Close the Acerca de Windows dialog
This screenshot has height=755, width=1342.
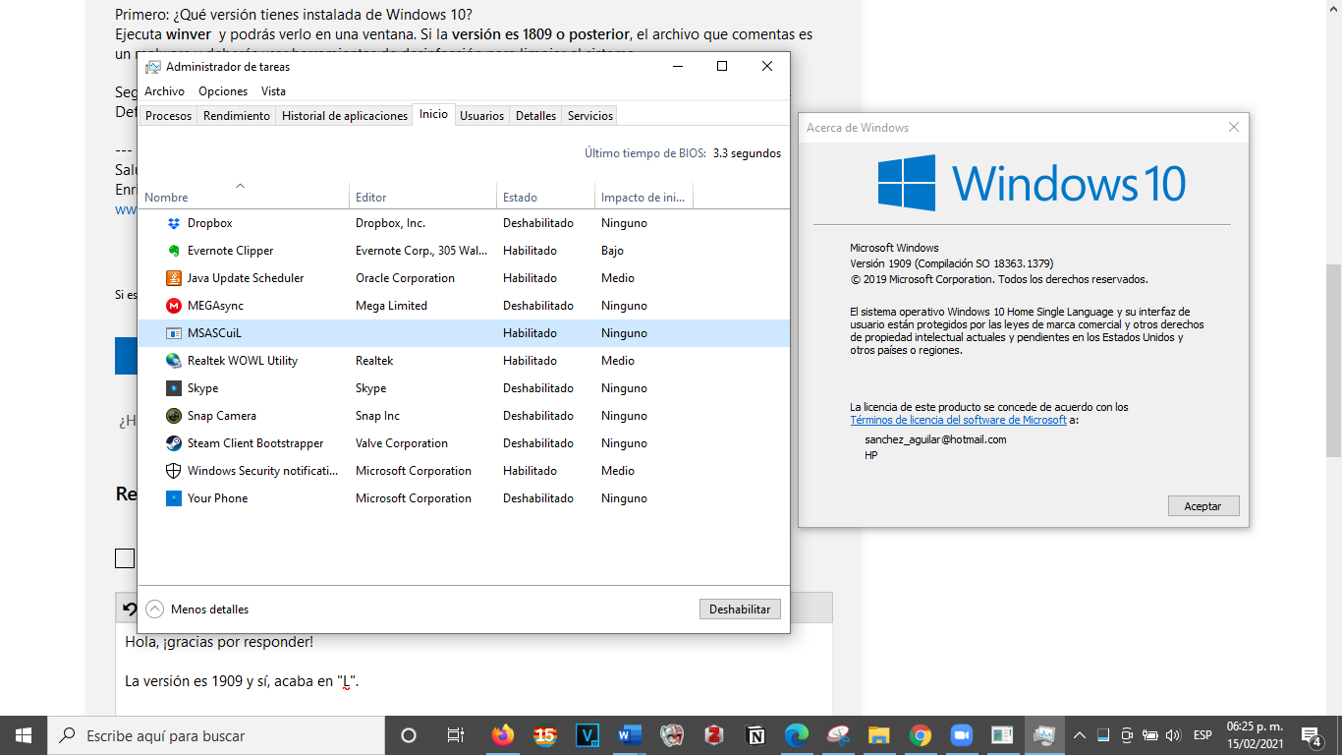click(1234, 127)
